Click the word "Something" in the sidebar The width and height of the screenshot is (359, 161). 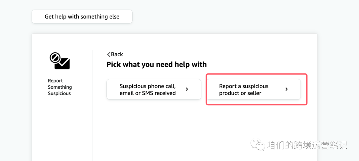(60, 87)
